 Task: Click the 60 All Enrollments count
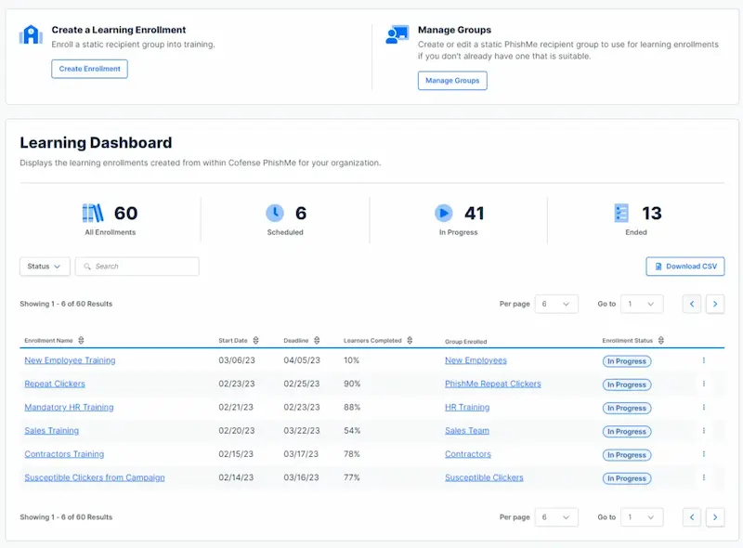tap(126, 214)
